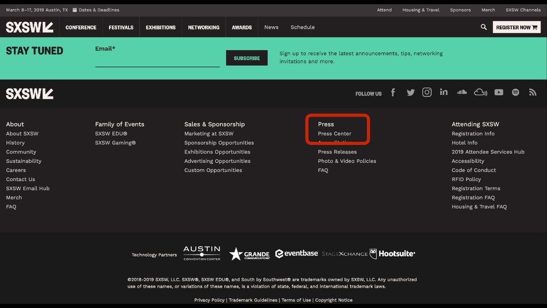Click the Subscribe button

pyautogui.click(x=247, y=58)
